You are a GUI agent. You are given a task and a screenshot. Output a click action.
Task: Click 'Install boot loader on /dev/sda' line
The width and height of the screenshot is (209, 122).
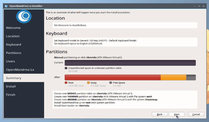coord(72,106)
